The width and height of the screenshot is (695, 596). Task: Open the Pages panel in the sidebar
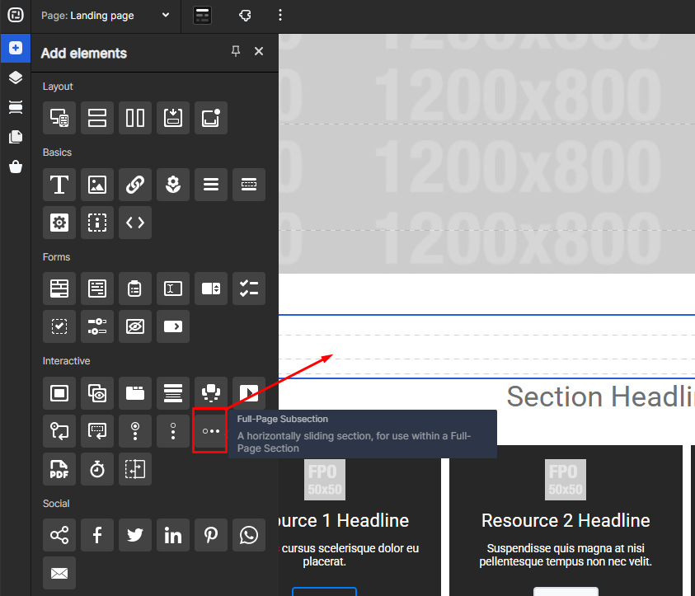click(x=16, y=137)
